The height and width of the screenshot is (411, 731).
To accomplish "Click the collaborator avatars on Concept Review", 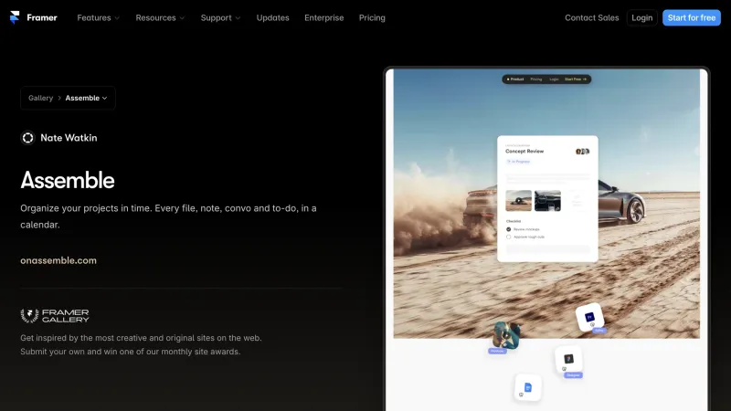I will 582,152.
